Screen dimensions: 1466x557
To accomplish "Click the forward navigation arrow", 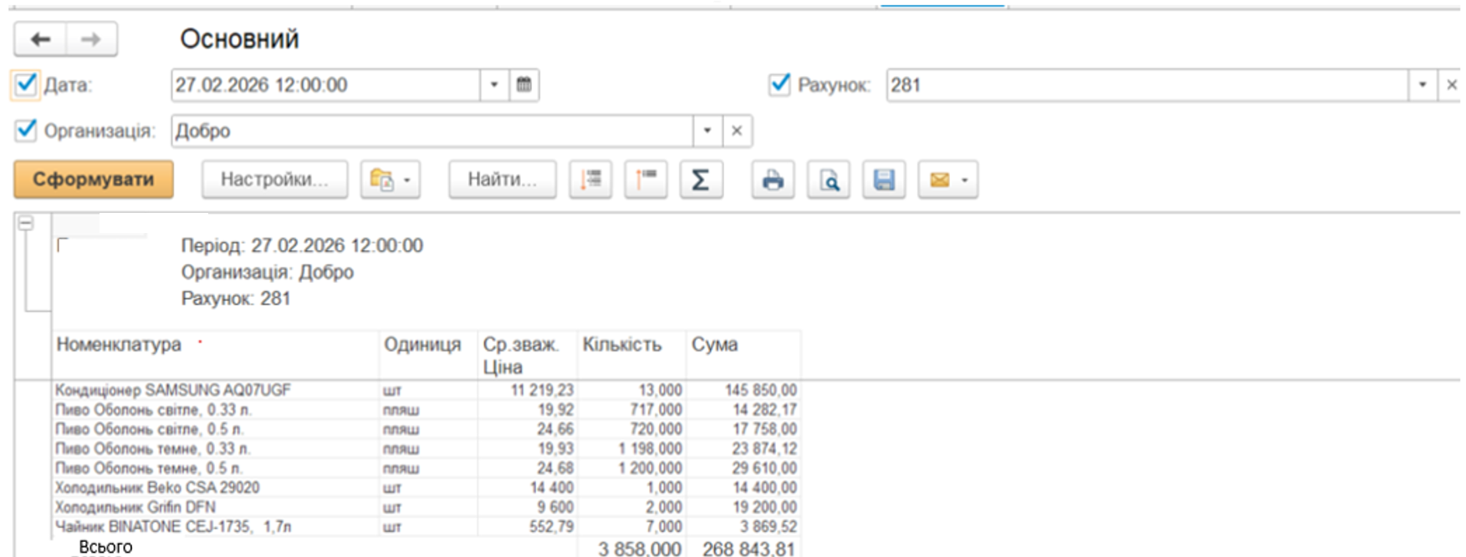I will point(91,39).
